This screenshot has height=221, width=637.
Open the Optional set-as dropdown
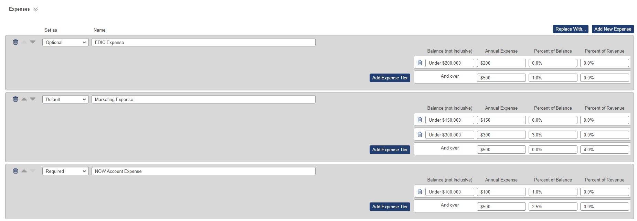point(65,42)
